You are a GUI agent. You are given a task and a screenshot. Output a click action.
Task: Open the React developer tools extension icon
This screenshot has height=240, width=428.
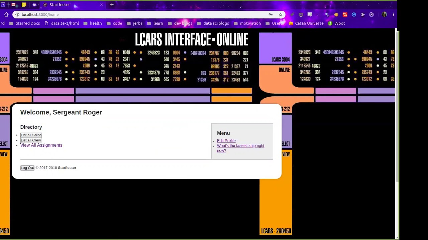(362, 14)
